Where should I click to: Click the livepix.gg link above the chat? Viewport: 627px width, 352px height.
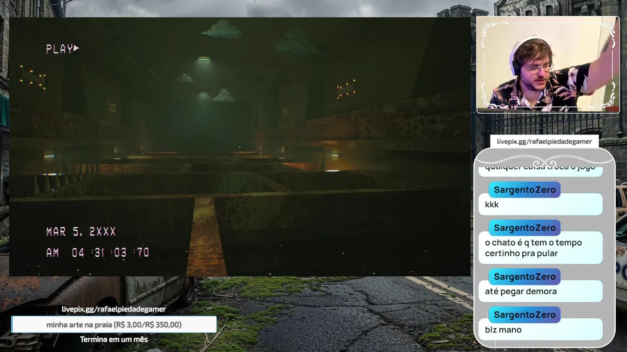pos(544,142)
